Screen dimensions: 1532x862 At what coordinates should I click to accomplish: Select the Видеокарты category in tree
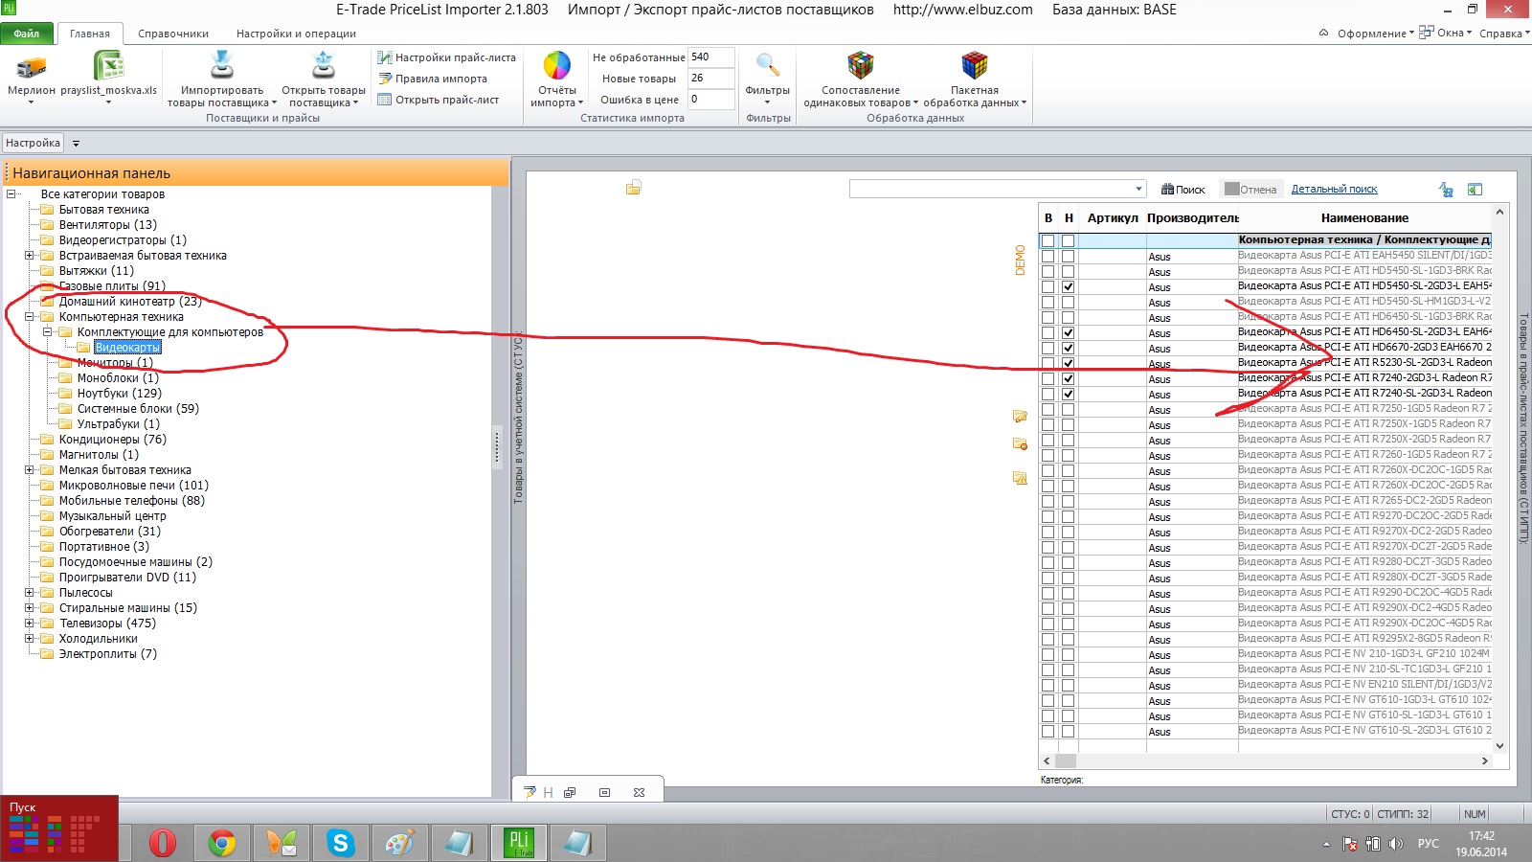127,348
